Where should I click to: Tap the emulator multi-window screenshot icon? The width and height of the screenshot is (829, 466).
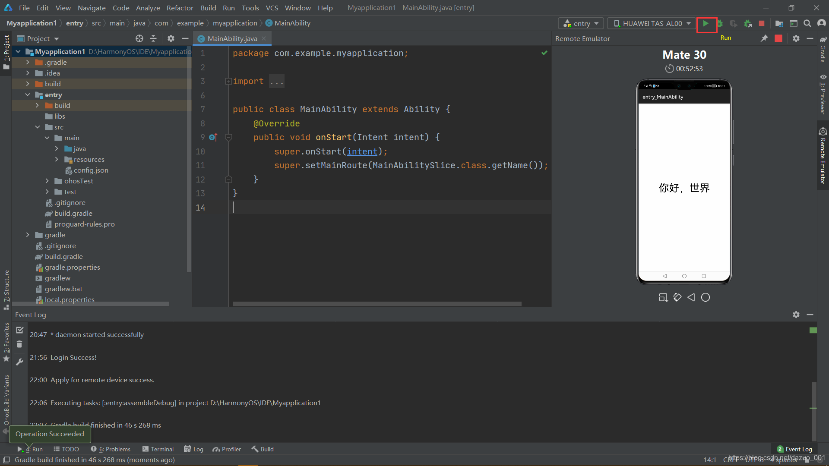coord(663,297)
